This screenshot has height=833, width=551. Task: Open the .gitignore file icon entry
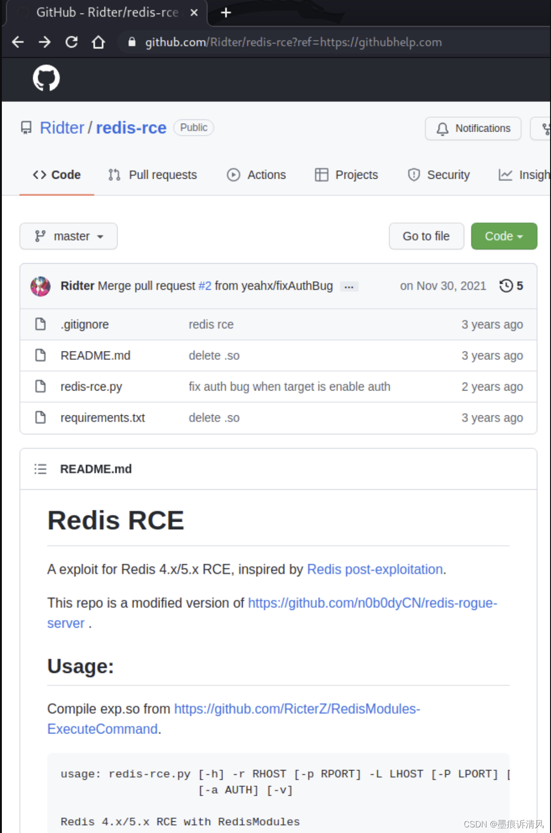[x=40, y=324]
